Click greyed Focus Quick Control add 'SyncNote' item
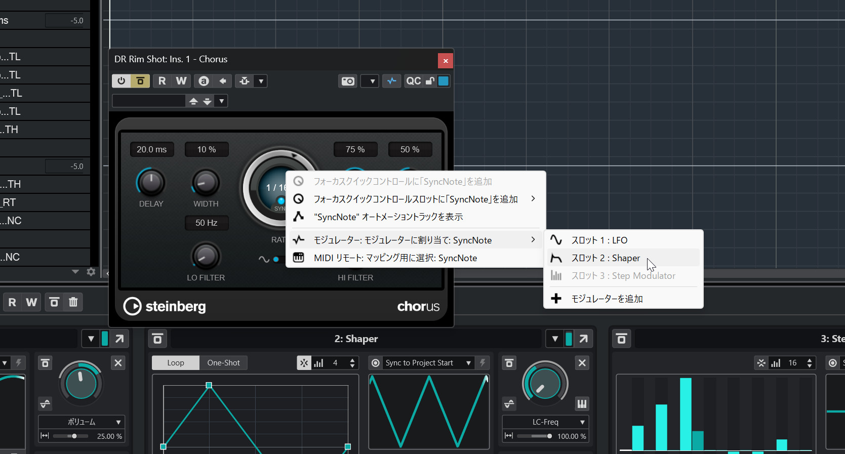The width and height of the screenshot is (845, 454). 416,181
